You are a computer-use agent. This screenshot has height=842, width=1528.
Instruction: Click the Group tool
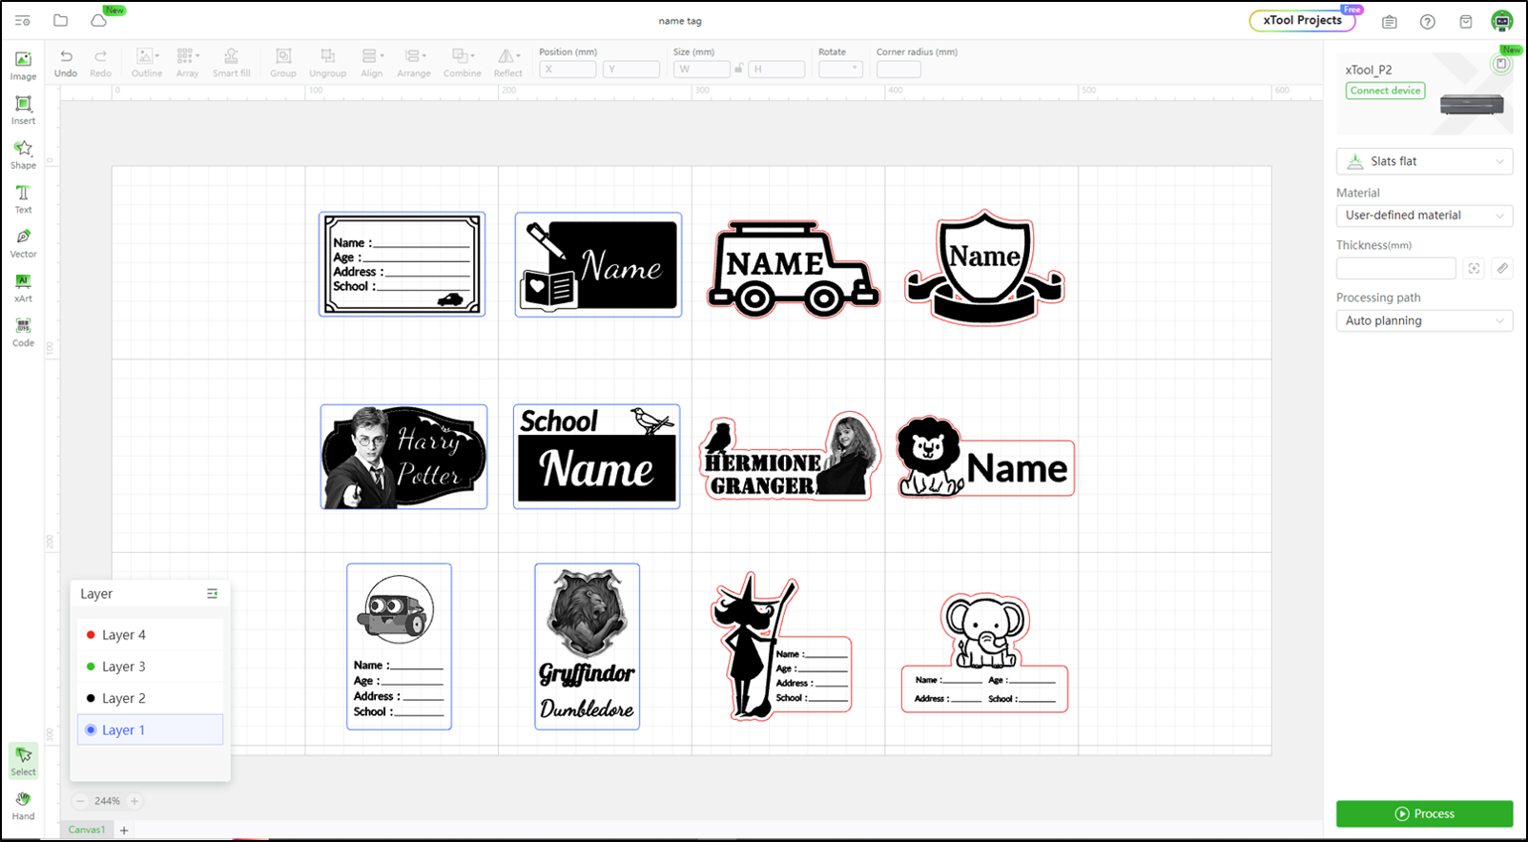(283, 62)
